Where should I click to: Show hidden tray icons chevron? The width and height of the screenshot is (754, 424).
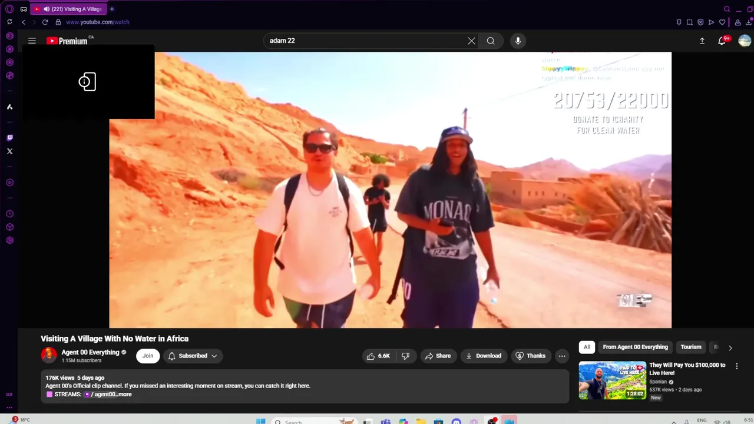coord(674,422)
